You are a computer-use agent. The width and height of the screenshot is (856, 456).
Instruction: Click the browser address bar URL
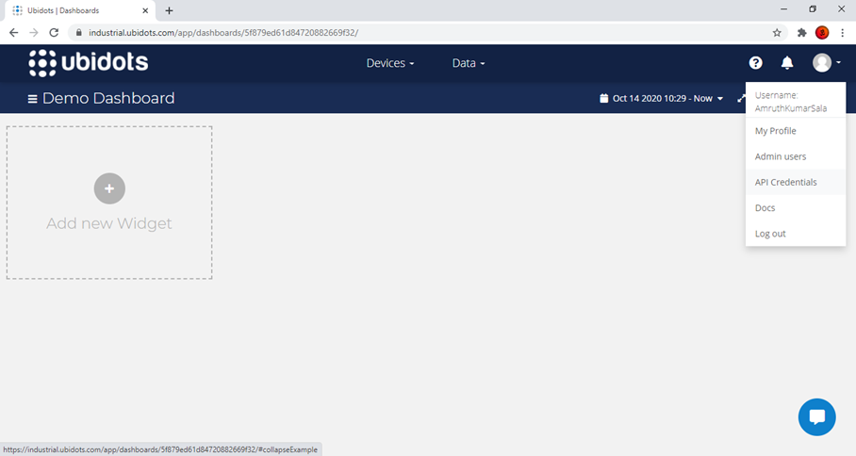point(223,33)
